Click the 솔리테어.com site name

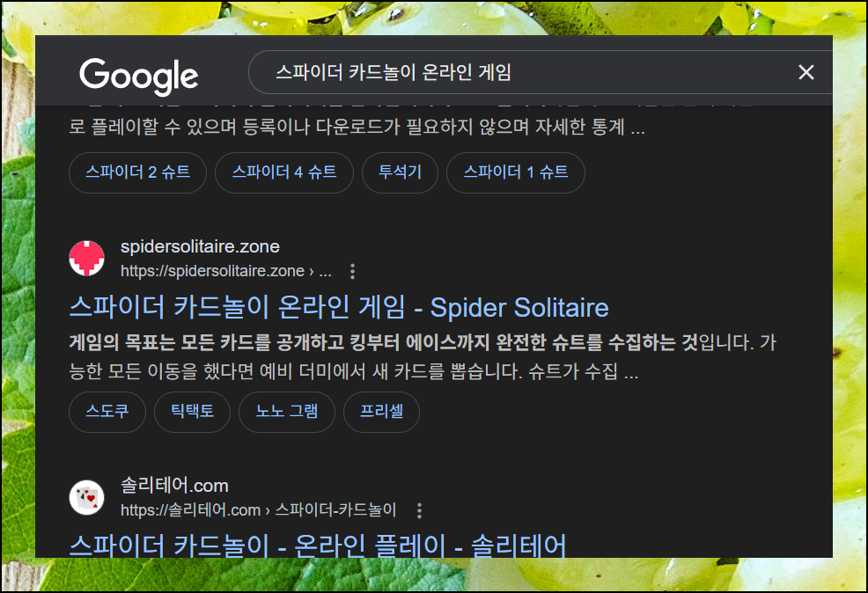click(174, 485)
